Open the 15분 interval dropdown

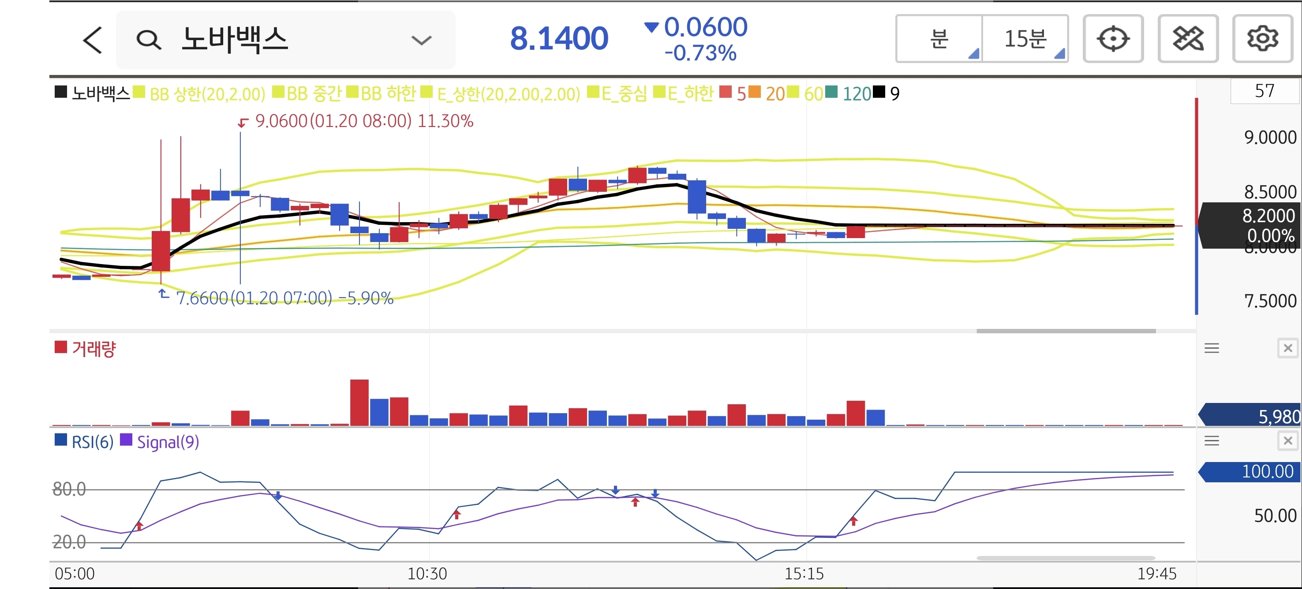1025,39
